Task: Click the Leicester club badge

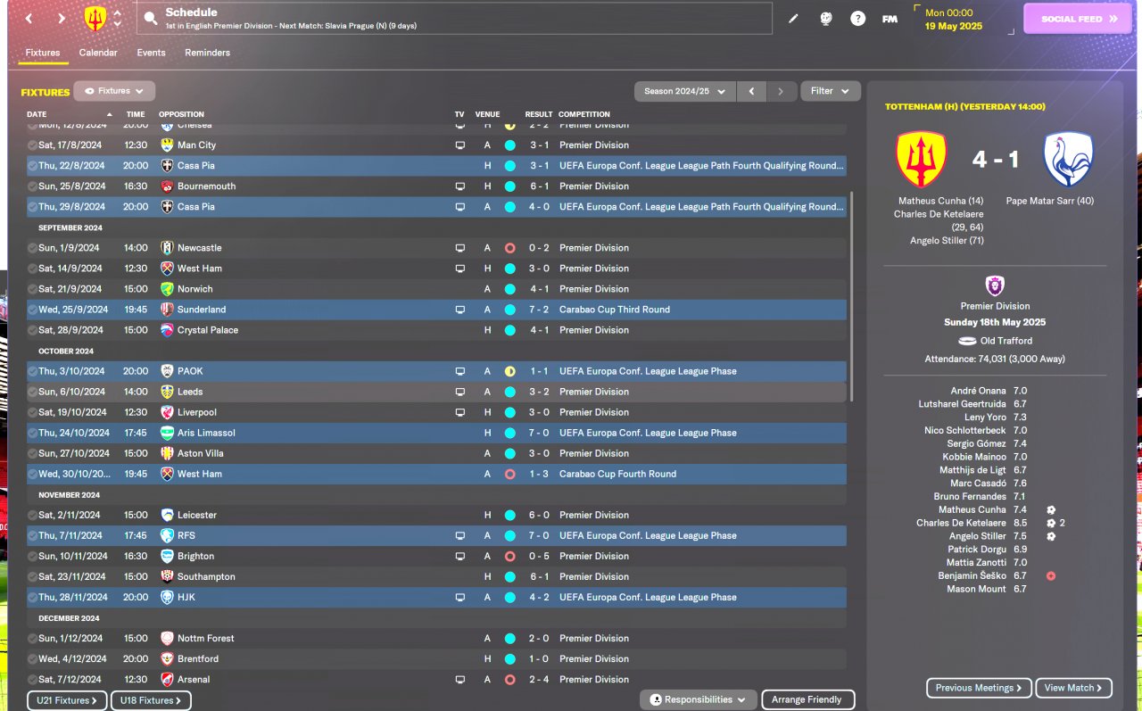Action: [x=167, y=515]
